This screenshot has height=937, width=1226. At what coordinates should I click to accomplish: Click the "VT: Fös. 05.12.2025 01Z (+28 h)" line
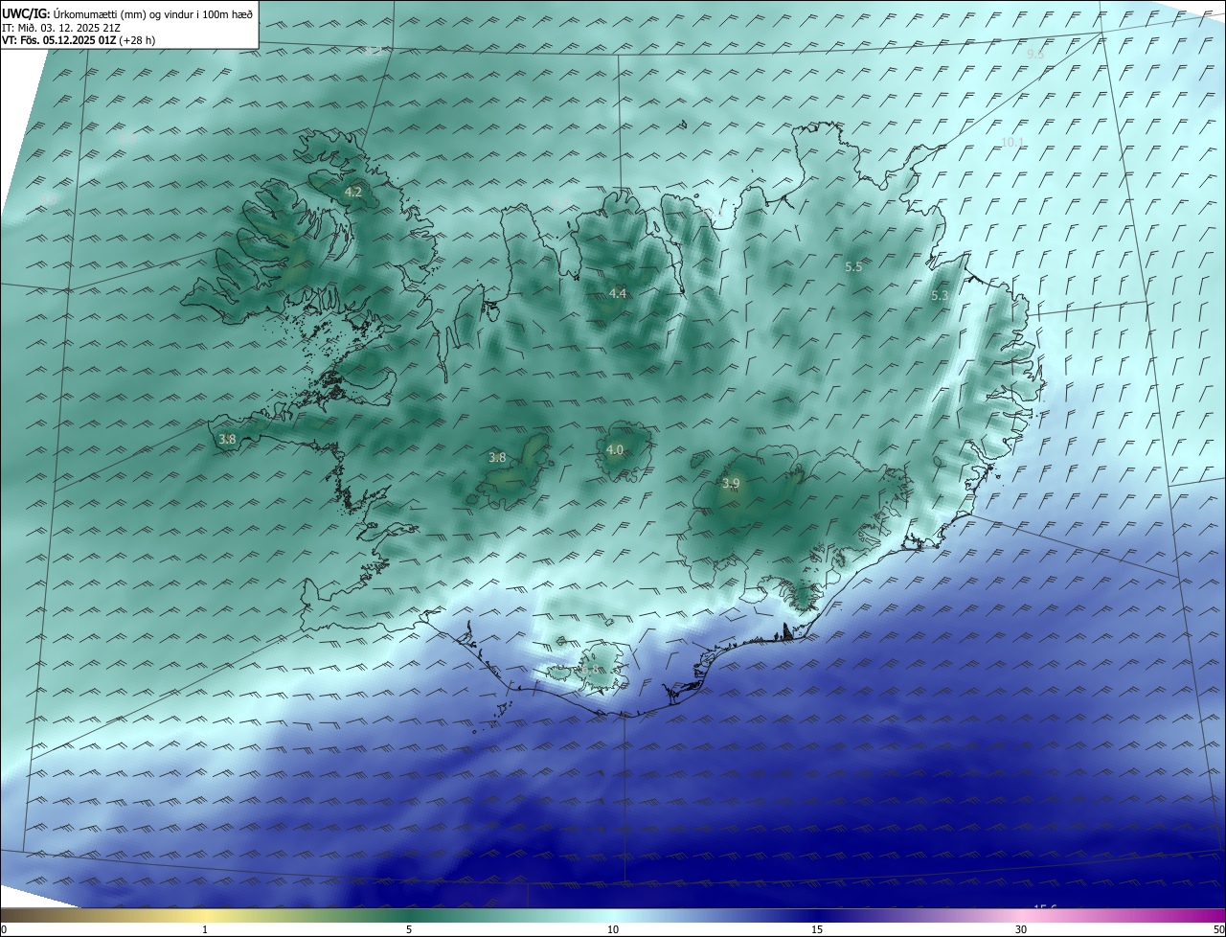(x=79, y=40)
